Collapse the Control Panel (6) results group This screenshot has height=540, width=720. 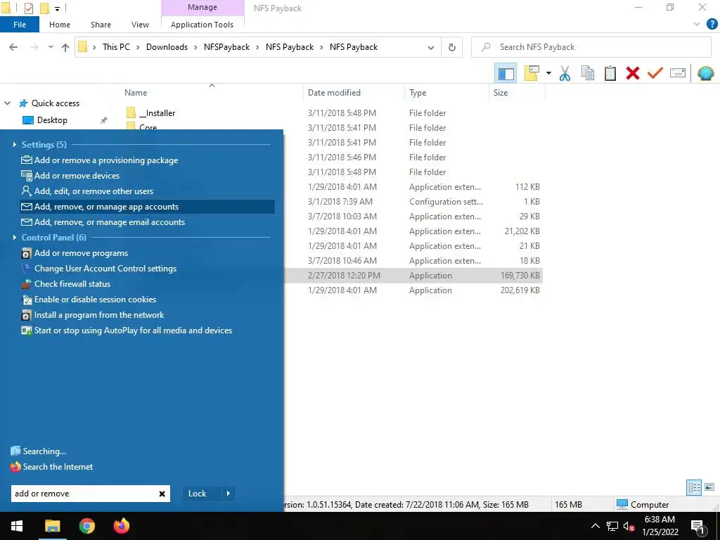(x=15, y=238)
